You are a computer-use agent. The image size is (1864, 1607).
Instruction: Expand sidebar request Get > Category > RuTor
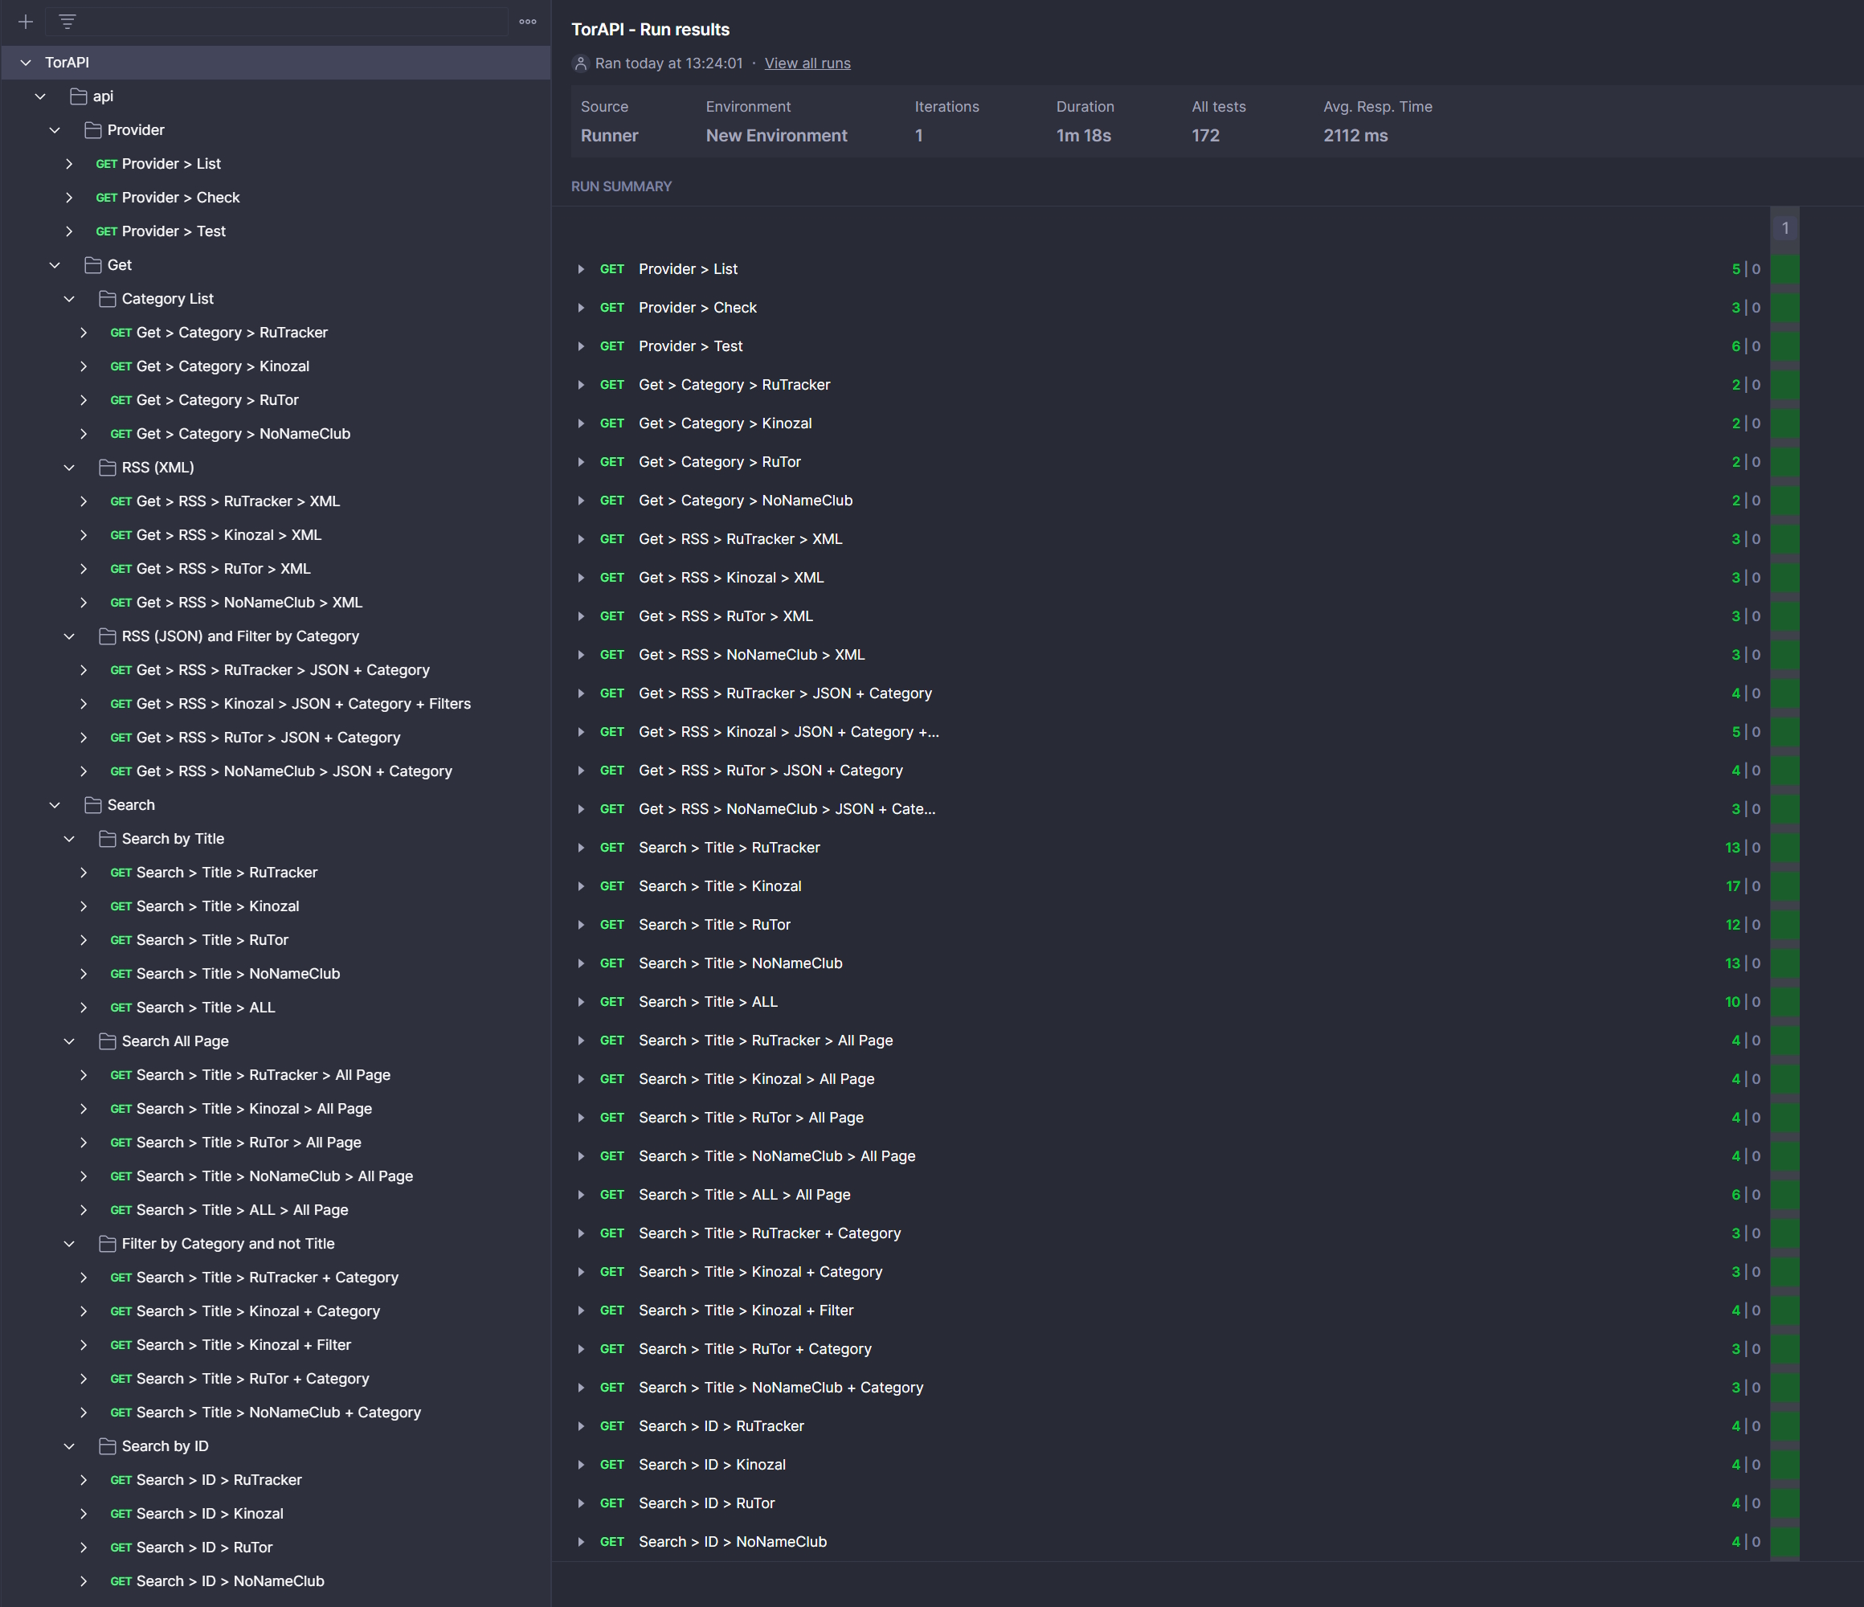84,400
